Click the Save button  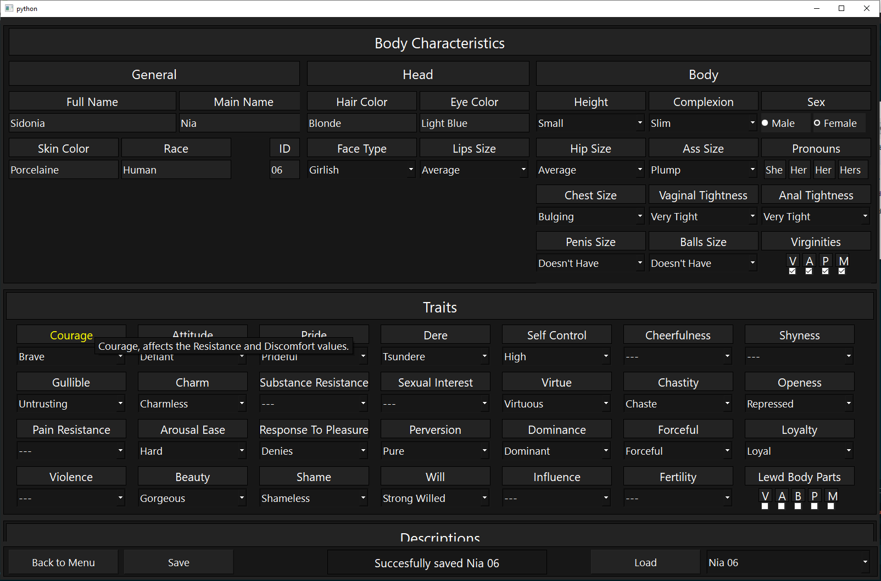pos(179,563)
